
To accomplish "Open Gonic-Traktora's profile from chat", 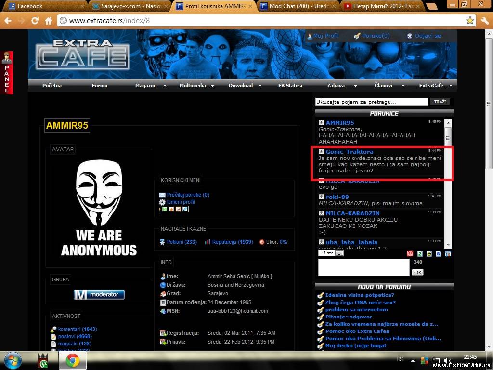I will (x=350, y=152).
